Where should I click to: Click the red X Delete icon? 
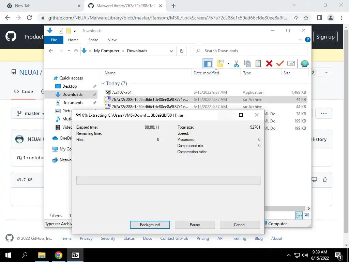[x=269, y=64]
